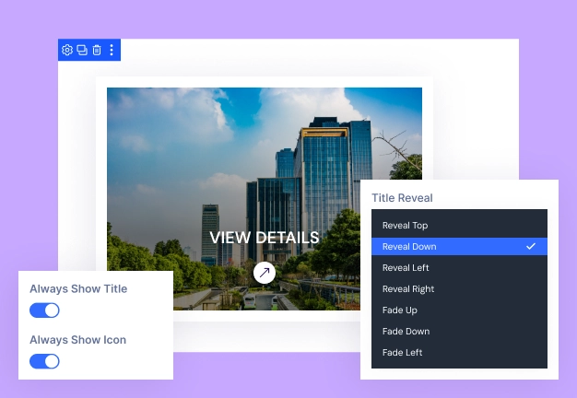Click the Always Show Icon label

coord(77,340)
